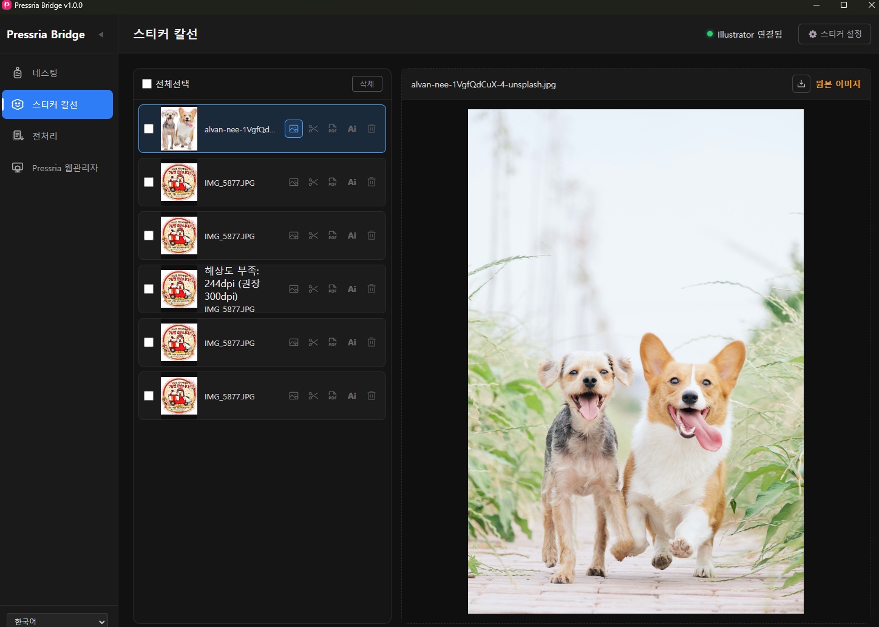
Task: Click the dogs thumbnail in alvan-nee row
Action: point(179,129)
